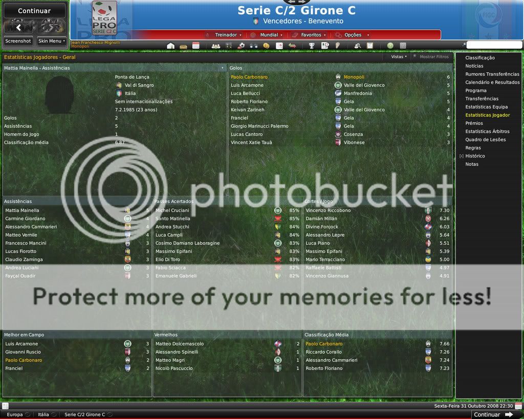Click the squad people icon in the toolbar
524x419 pixels.
tap(216, 46)
